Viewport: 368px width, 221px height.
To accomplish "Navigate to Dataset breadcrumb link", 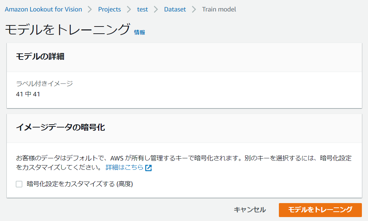I will (x=175, y=9).
